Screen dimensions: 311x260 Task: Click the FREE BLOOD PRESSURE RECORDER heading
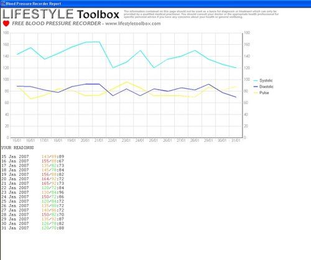[x=57, y=24]
